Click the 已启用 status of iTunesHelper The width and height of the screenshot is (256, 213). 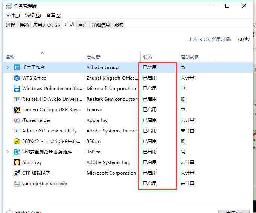coord(150,120)
